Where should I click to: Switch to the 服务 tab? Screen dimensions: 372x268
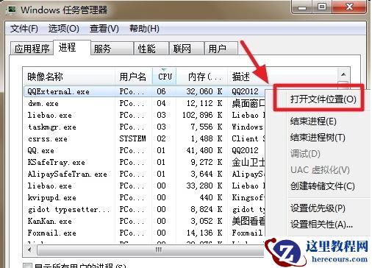(x=112, y=49)
